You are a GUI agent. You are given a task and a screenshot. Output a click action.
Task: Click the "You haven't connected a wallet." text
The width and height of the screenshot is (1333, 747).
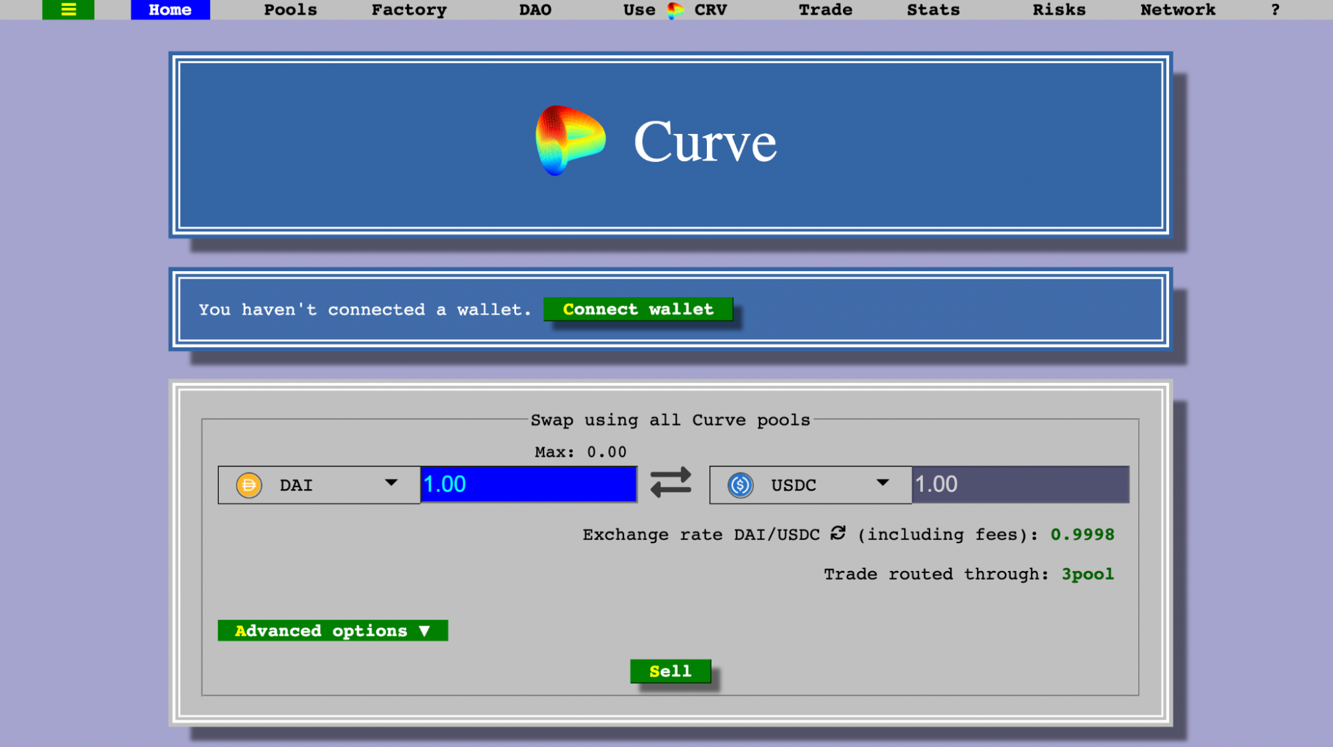(365, 310)
